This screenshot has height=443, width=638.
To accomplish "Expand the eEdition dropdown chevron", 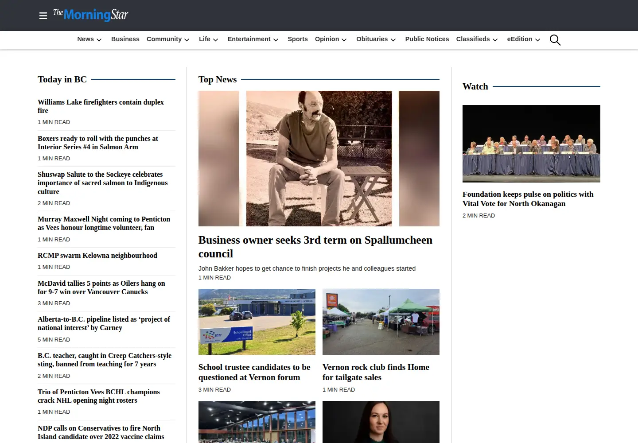I will 538,40.
